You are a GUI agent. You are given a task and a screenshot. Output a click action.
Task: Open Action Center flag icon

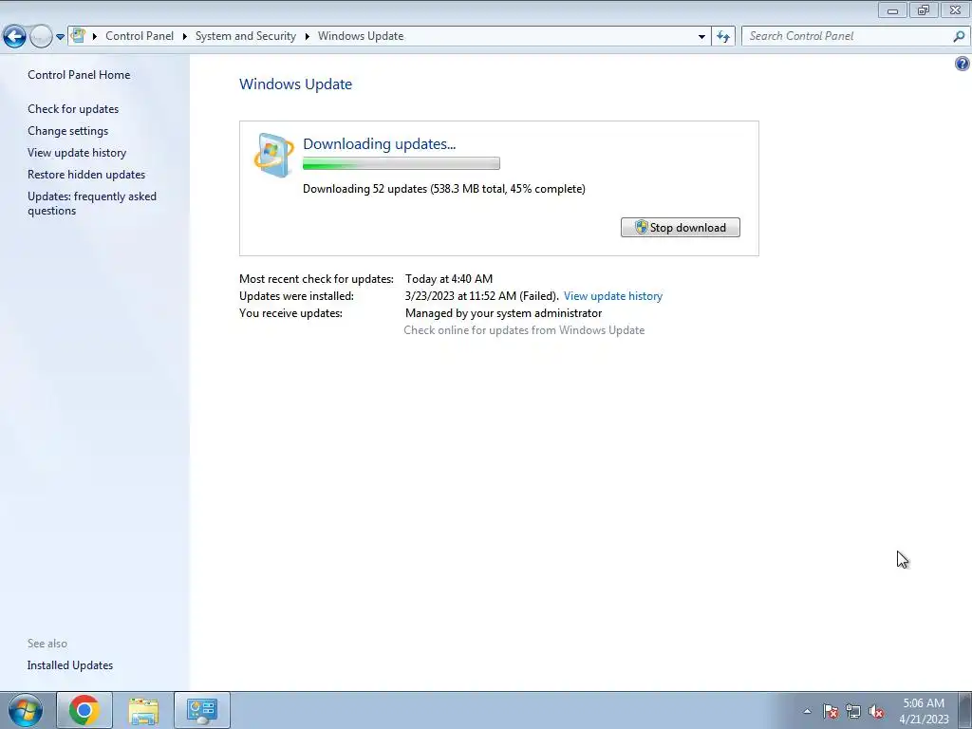[x=831, y=711]
